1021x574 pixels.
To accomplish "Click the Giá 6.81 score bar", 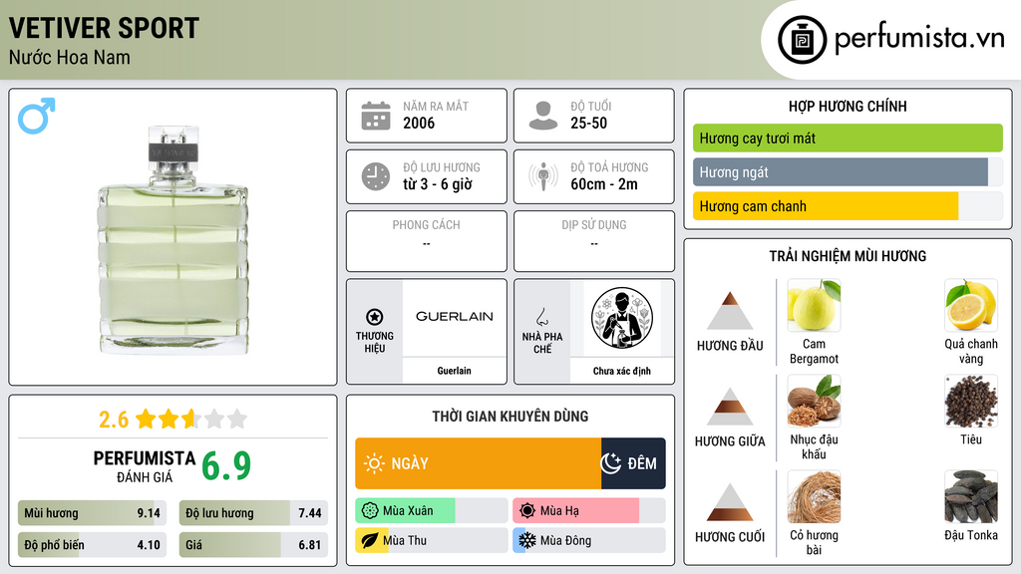I will (x=253, y=545).
